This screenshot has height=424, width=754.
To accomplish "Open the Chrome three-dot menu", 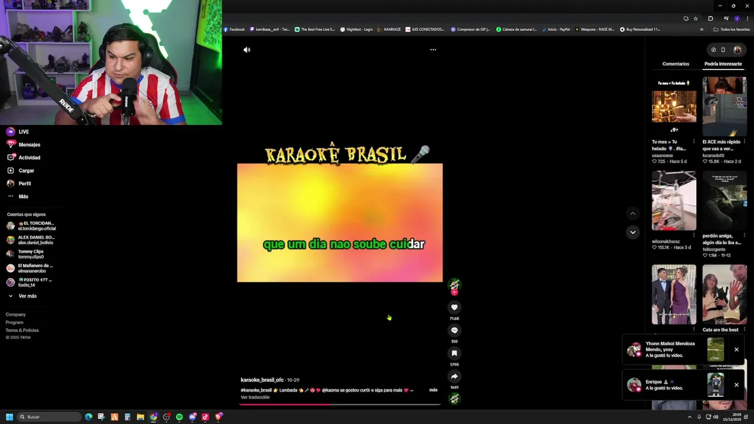I will (748, 19).
